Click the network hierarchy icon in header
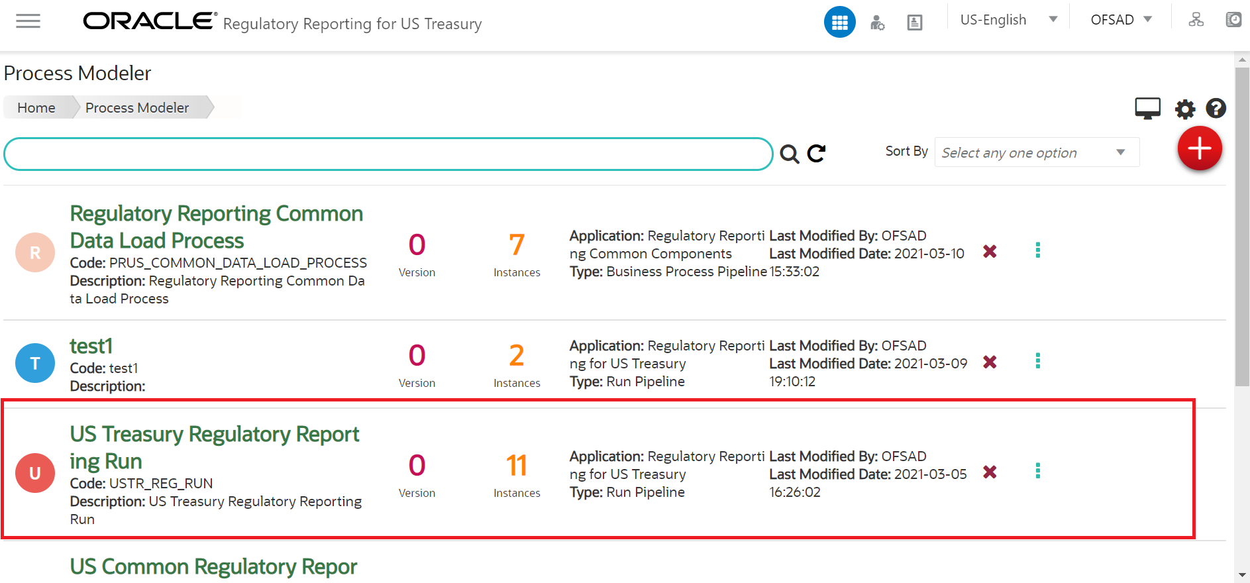 click(x=1196, y=20)
